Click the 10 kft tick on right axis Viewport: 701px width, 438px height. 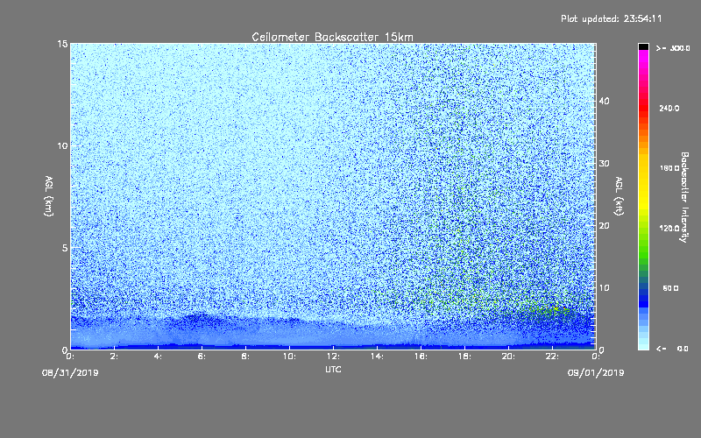point(604,288)
